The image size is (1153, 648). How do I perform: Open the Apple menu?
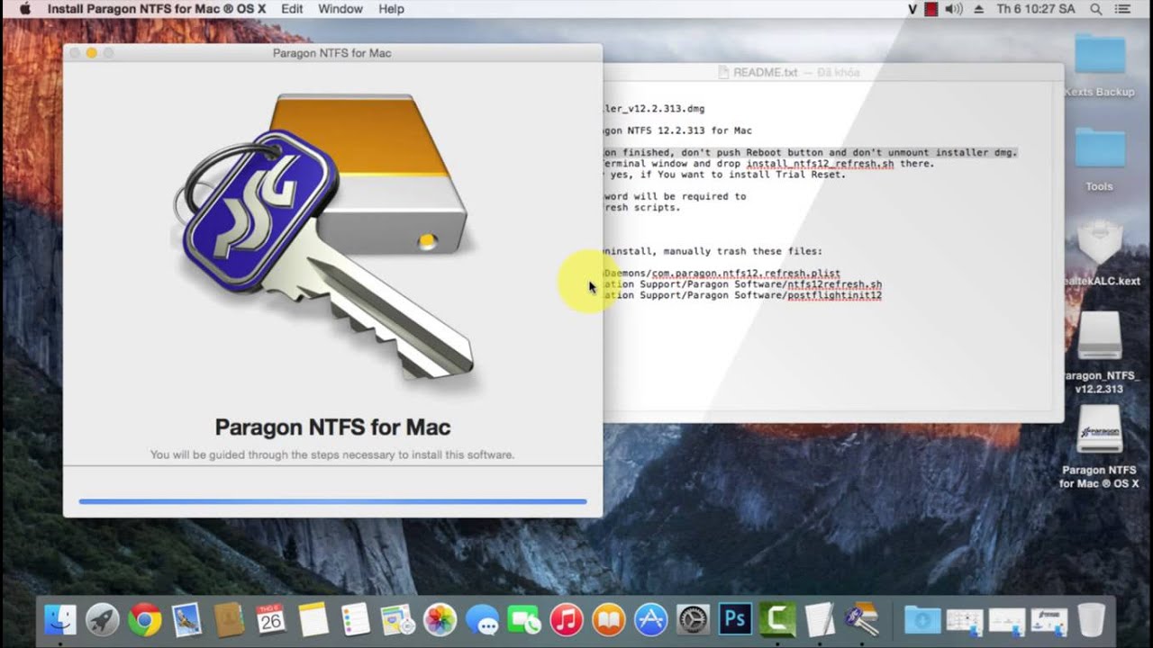(x=24, y=9)
